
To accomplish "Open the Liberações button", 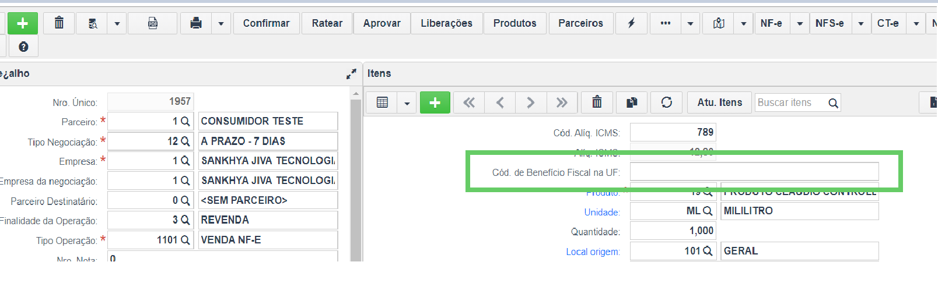I will click(447, 23).
